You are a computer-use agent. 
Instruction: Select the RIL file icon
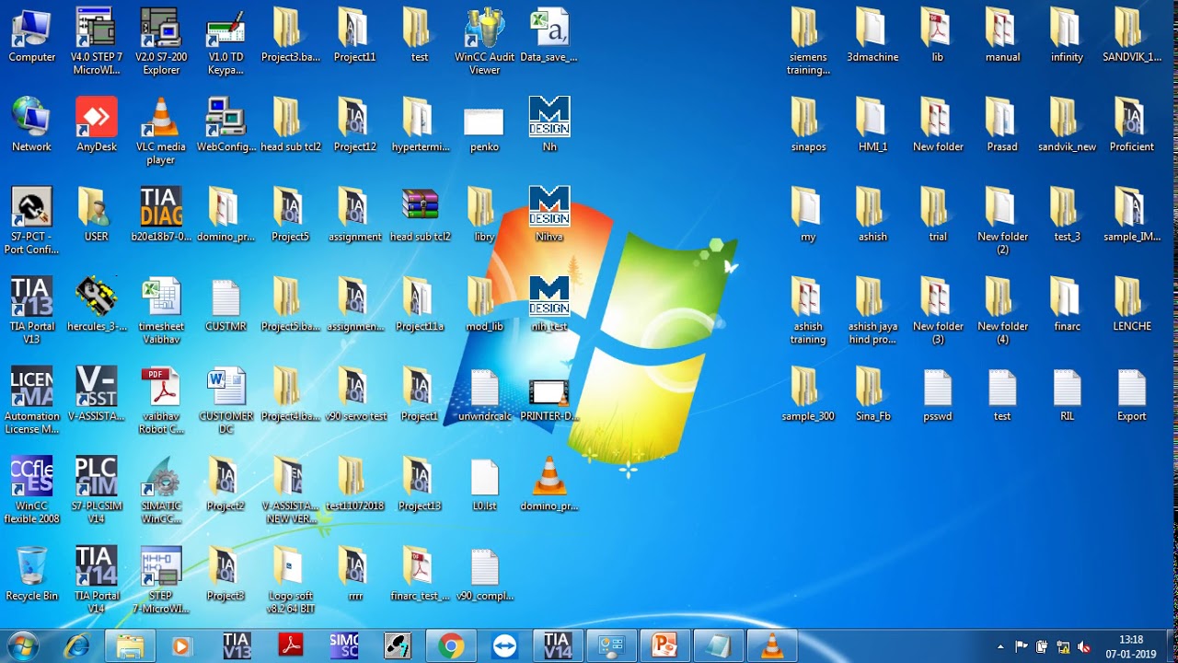[x=1067, y=394]
